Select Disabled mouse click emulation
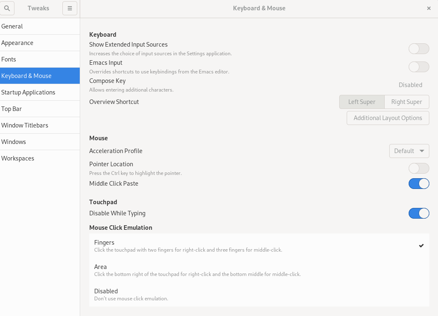 (x=259, y=294)
